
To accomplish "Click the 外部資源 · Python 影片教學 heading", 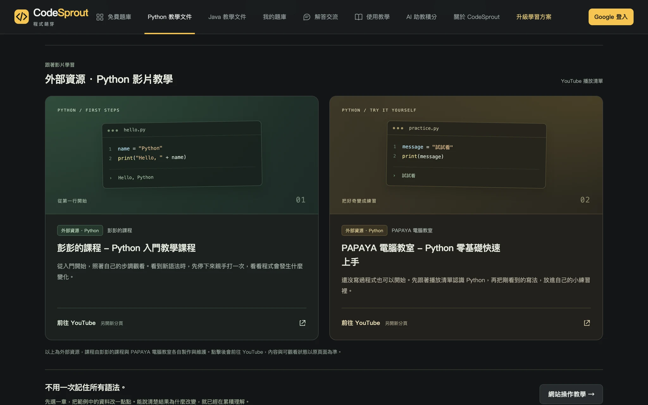I will (109, 79).
